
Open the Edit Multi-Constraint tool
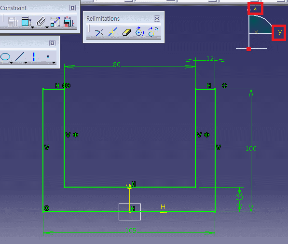tap(69, 22)
